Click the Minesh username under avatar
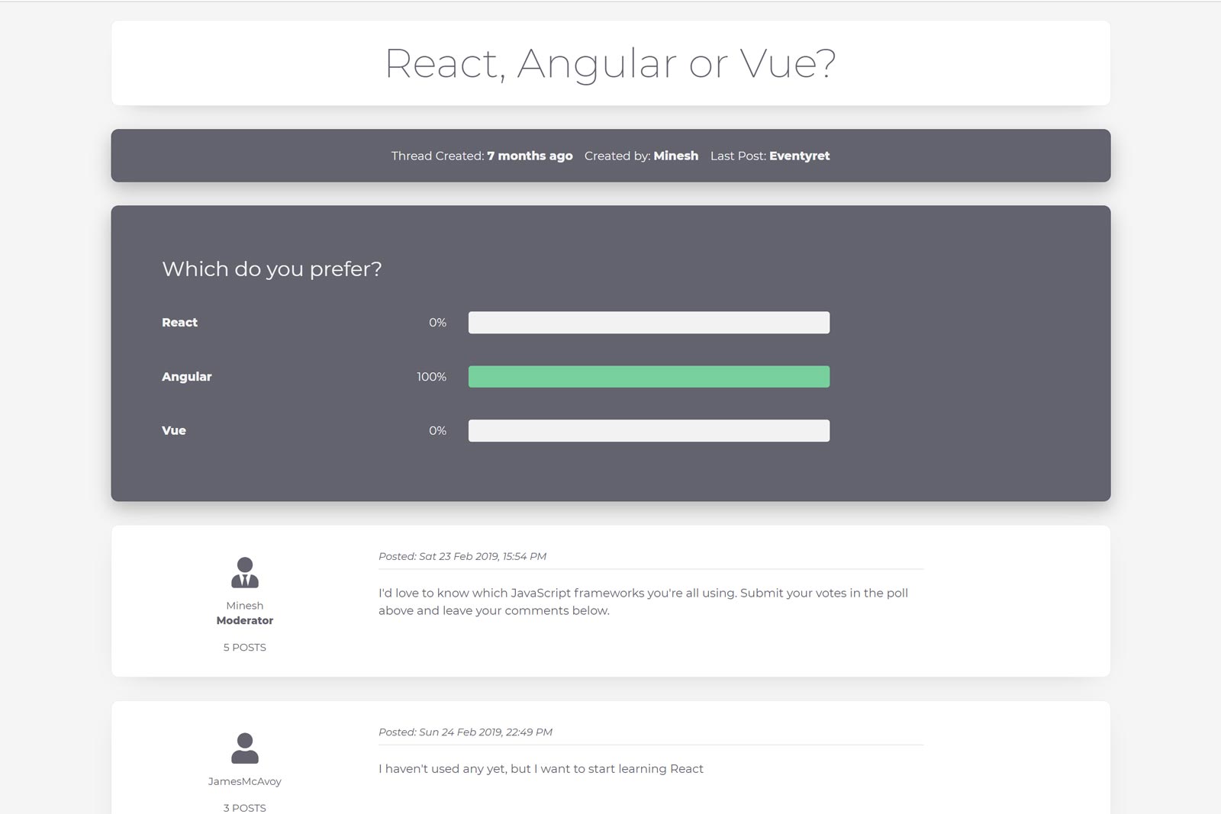 [x=244, y=606]
